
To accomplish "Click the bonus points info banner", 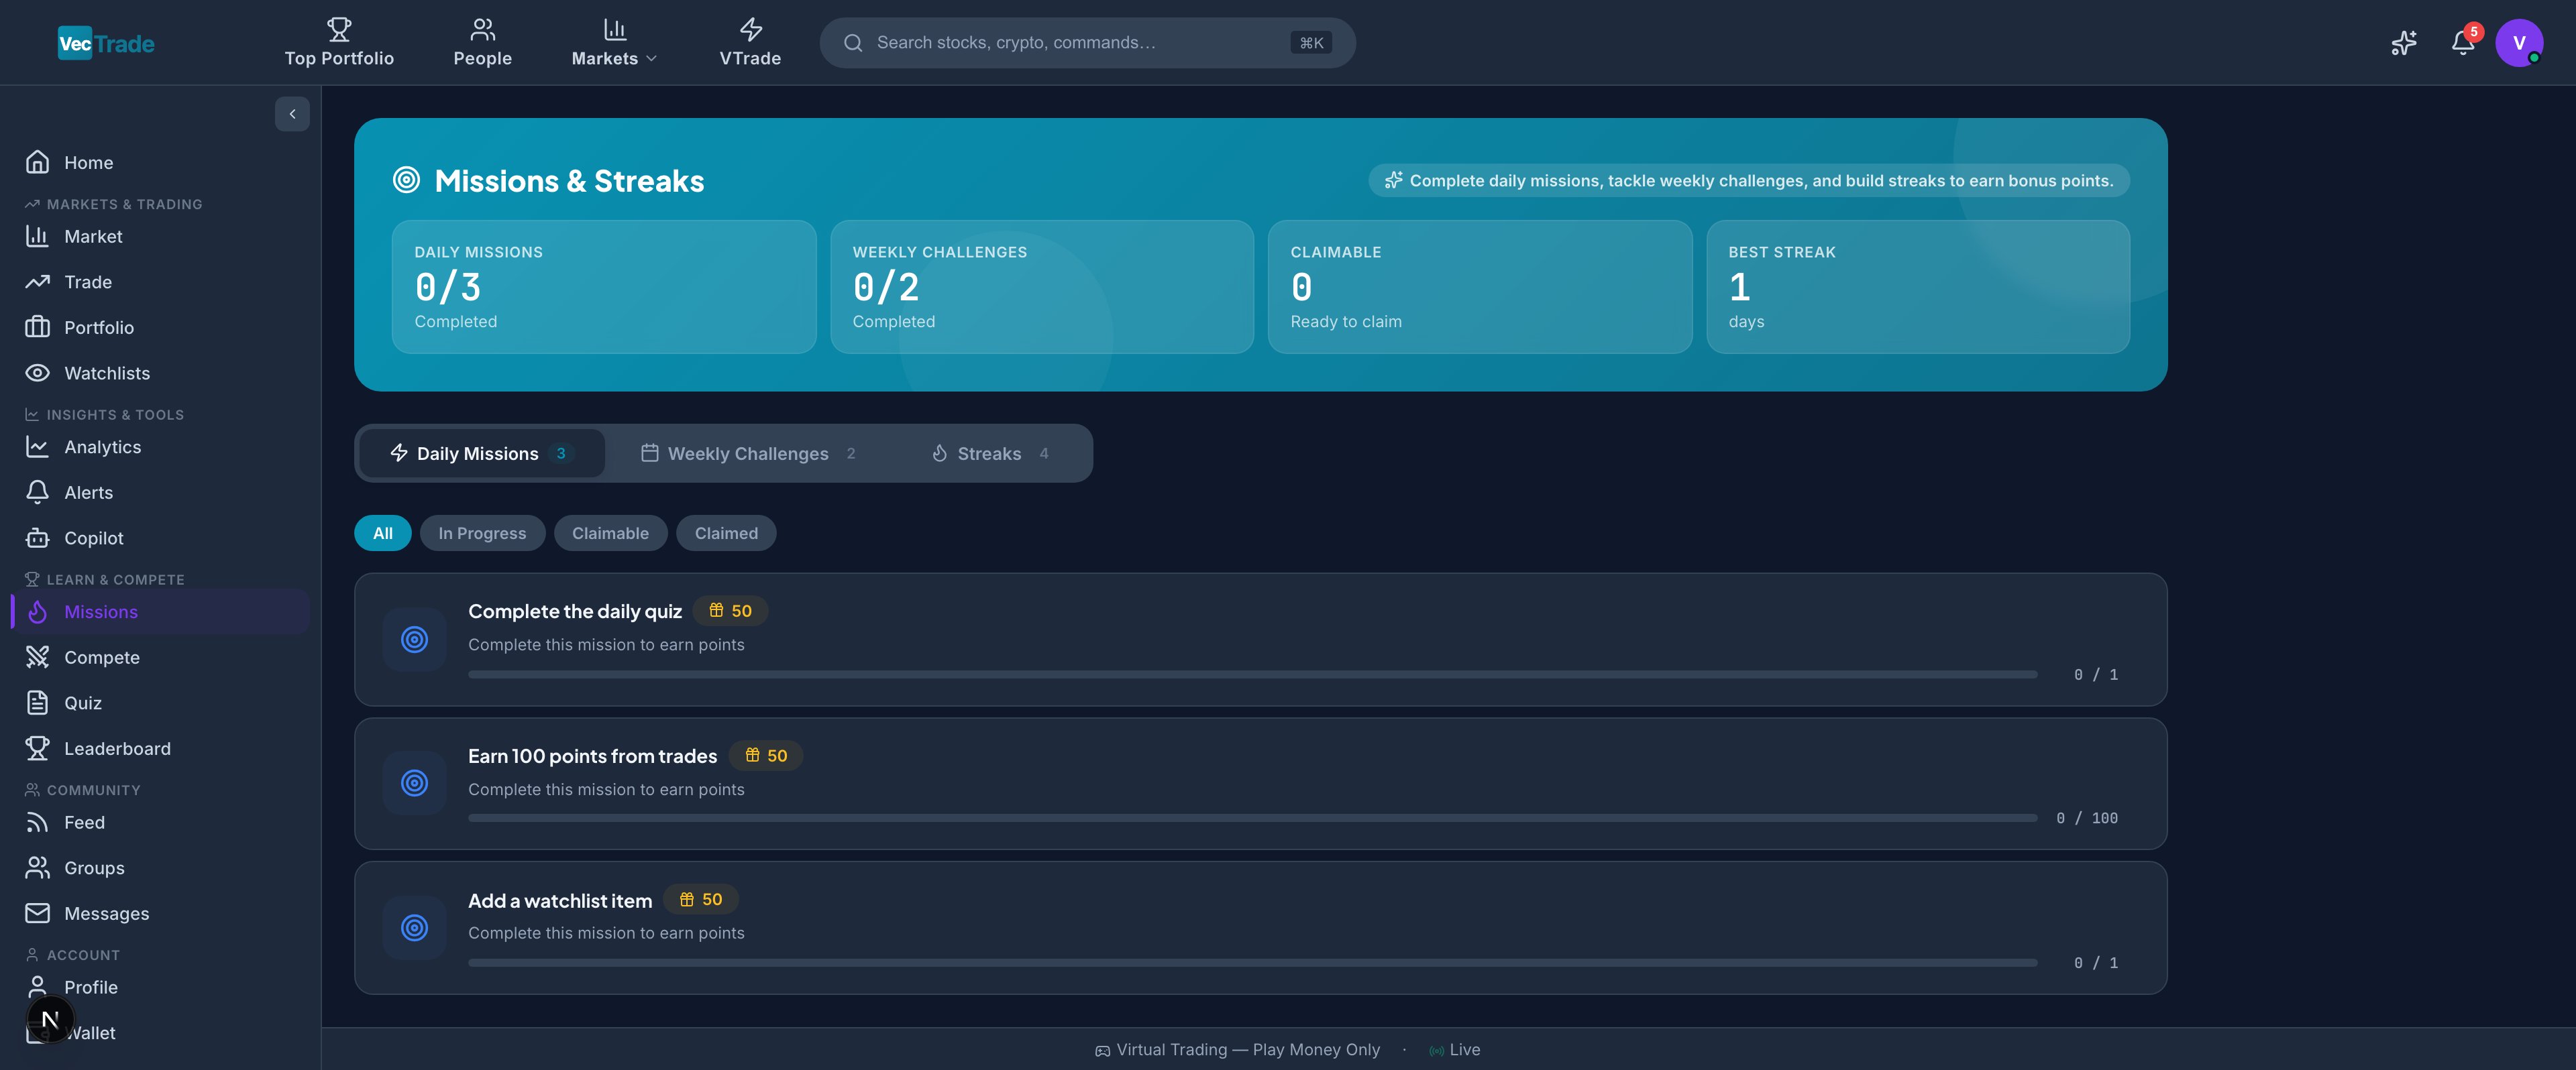I will click(x=1749, y=181).
